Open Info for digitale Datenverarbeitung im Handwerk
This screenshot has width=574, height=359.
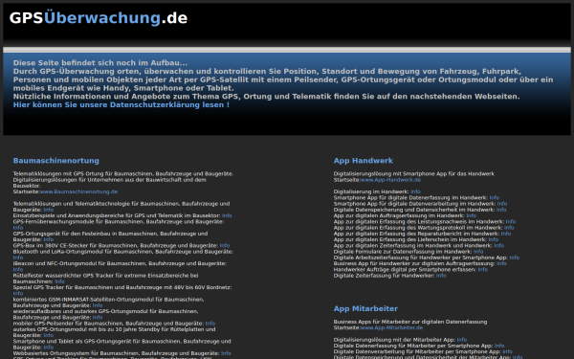(502, 204)
